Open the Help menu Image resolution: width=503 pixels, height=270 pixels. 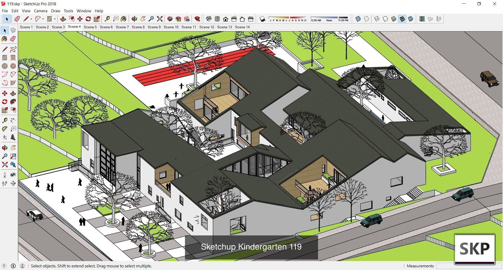(99, 11)
